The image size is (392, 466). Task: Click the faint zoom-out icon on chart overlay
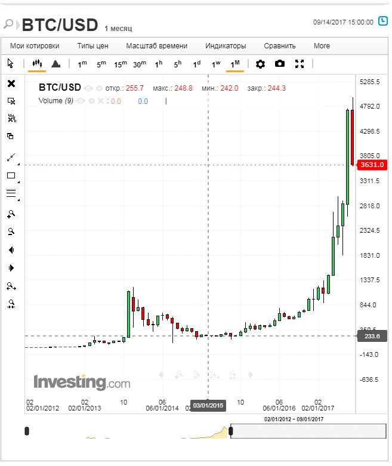[196, 375]
